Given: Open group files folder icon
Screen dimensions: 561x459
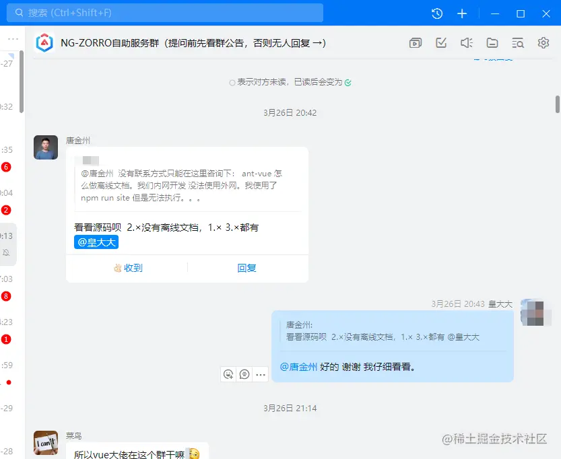Looking at the screenshot, I should click(492, 43).
